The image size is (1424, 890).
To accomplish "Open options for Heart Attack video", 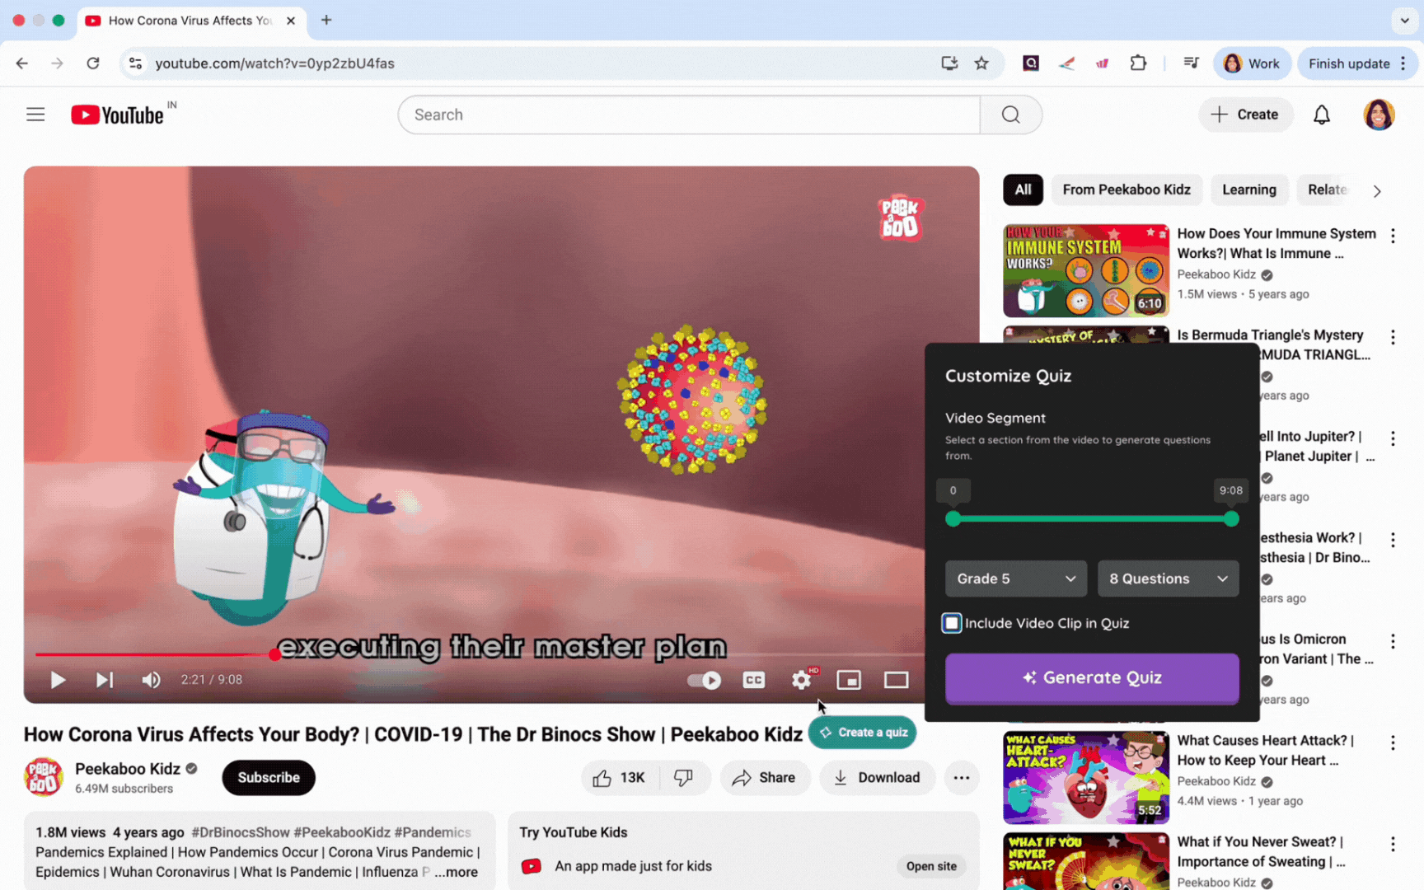I will tap(1393, 742).
